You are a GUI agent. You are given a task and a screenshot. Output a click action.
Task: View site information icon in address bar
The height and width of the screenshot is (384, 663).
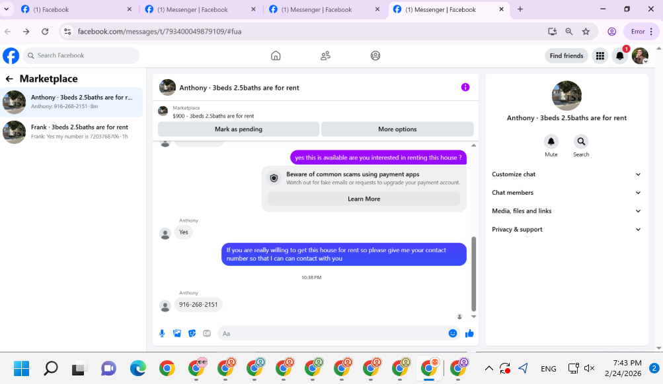(67, 31)
